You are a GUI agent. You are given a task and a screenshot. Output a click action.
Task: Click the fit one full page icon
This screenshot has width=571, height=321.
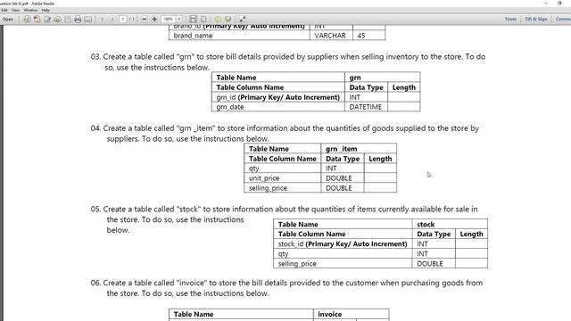coord(203,19)
